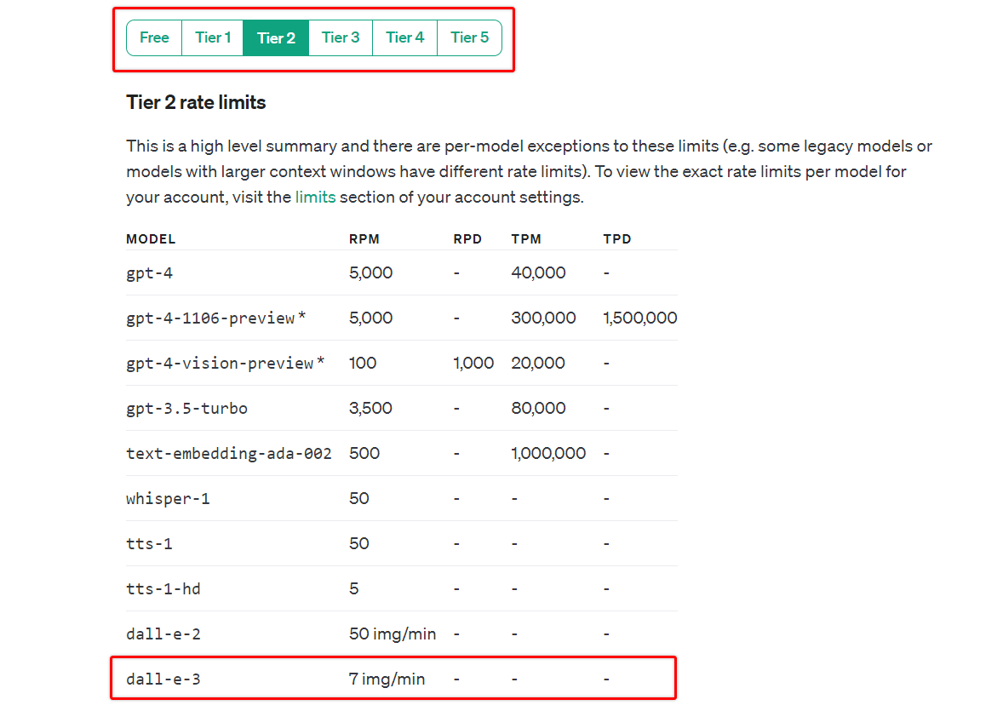The height and width of the screenshot is (711, 1003).
Task: Click the RPM column header
Action: coord(364,239)
